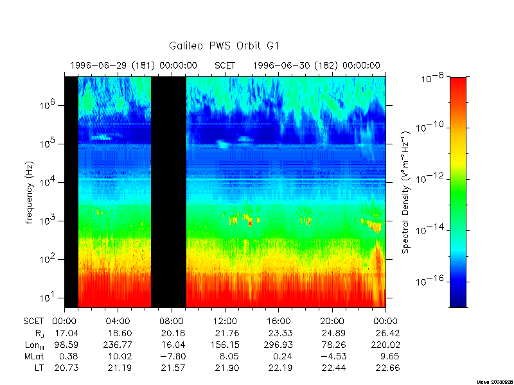The height and width of the screenshot is (385, 514).
Task: Select the longitude value 296.93
Action: 278,345
